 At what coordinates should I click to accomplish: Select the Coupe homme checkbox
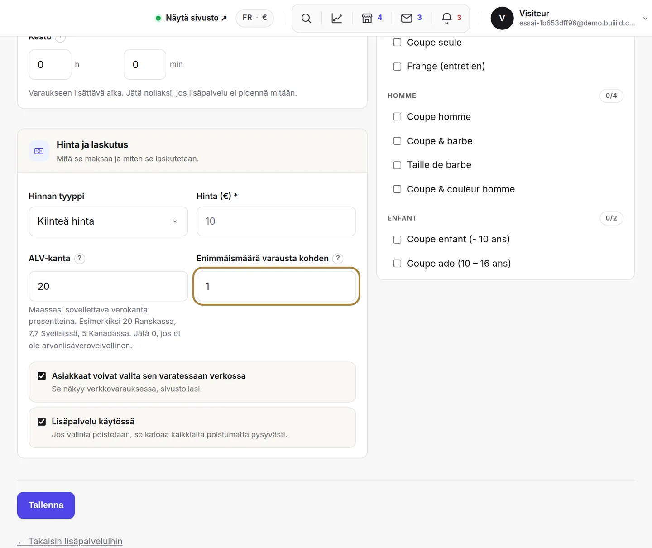[397, 117]
